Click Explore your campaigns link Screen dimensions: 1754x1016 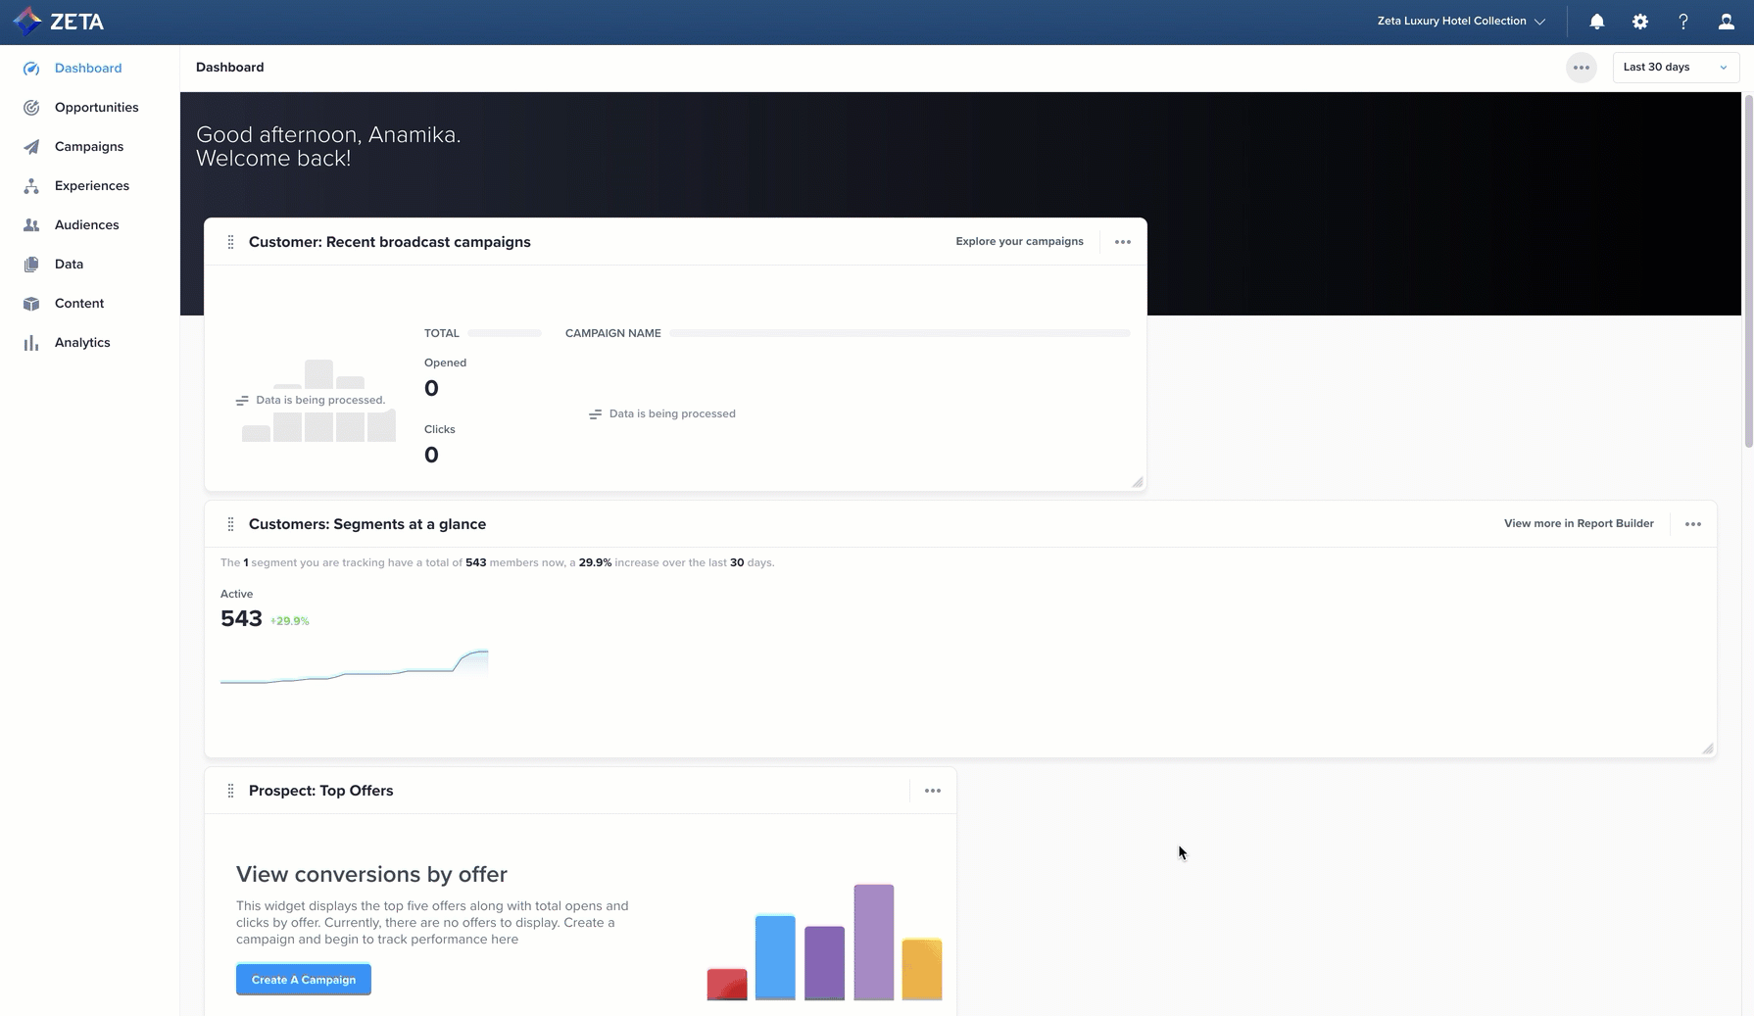(1019, 242)
